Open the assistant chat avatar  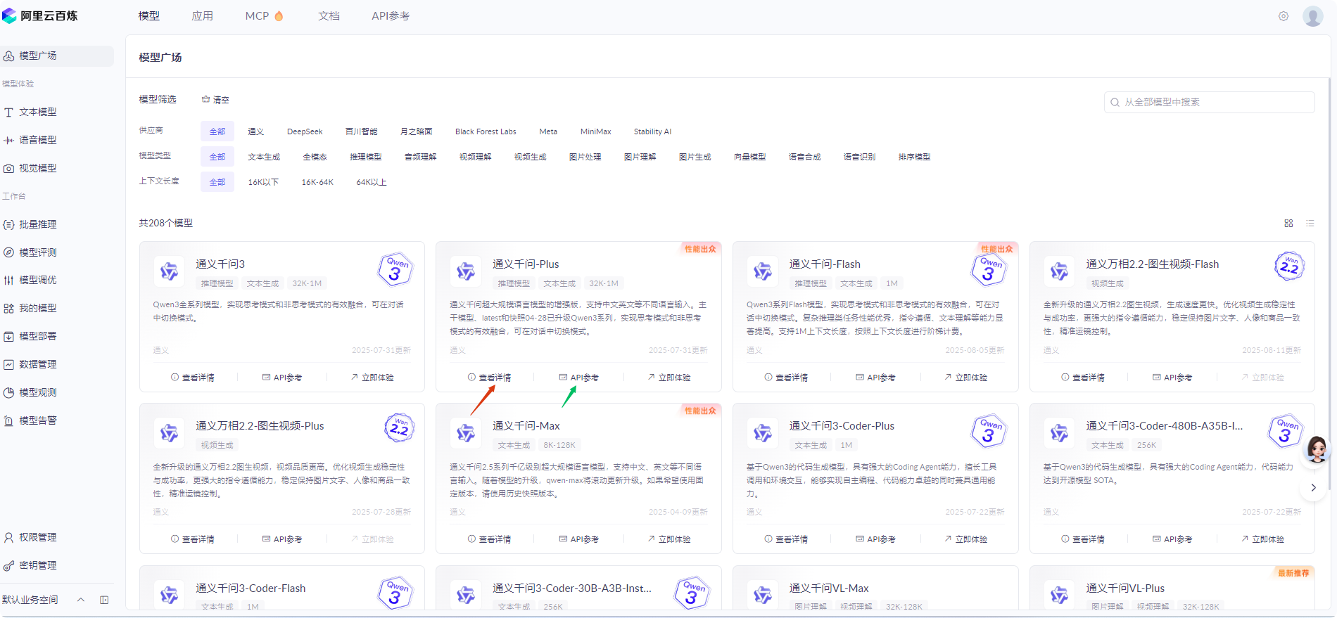(x=1317, y=449)
